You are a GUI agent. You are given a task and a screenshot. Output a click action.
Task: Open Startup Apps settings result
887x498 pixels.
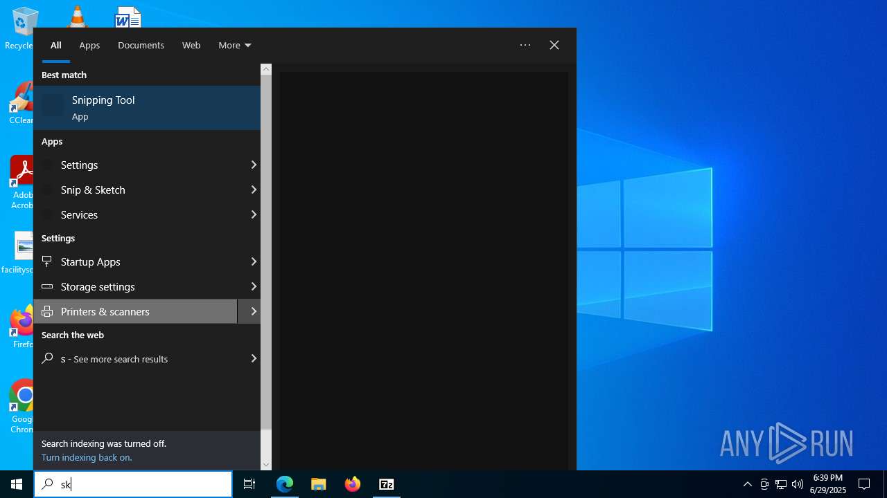pos(136,261)
